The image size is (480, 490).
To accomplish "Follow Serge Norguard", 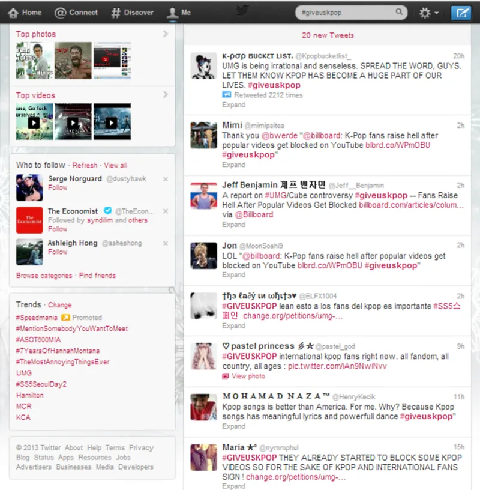I will click(x=58, y=188).
